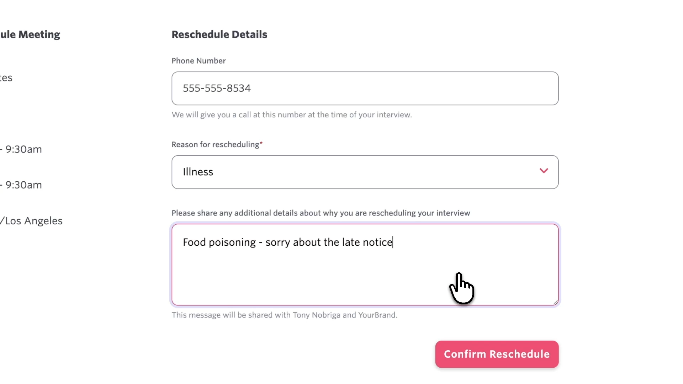Click the red required asterisk marker
The width and height of the screenshot is (683, 384).
261,143
